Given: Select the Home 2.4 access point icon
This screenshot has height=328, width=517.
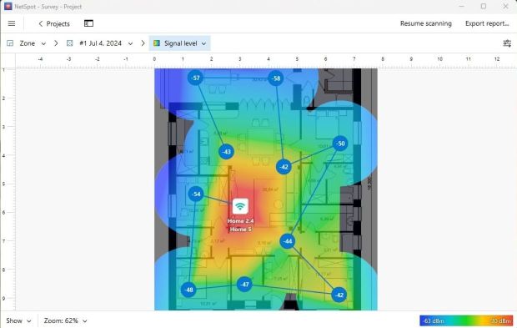Looking at the screenshot, I should [x=240, y=207].
